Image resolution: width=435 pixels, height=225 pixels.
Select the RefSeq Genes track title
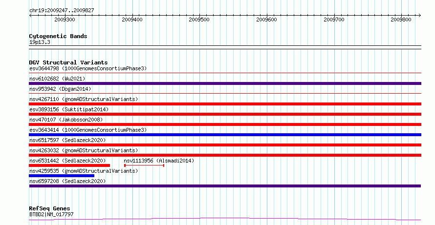click(x=50, y=208)
